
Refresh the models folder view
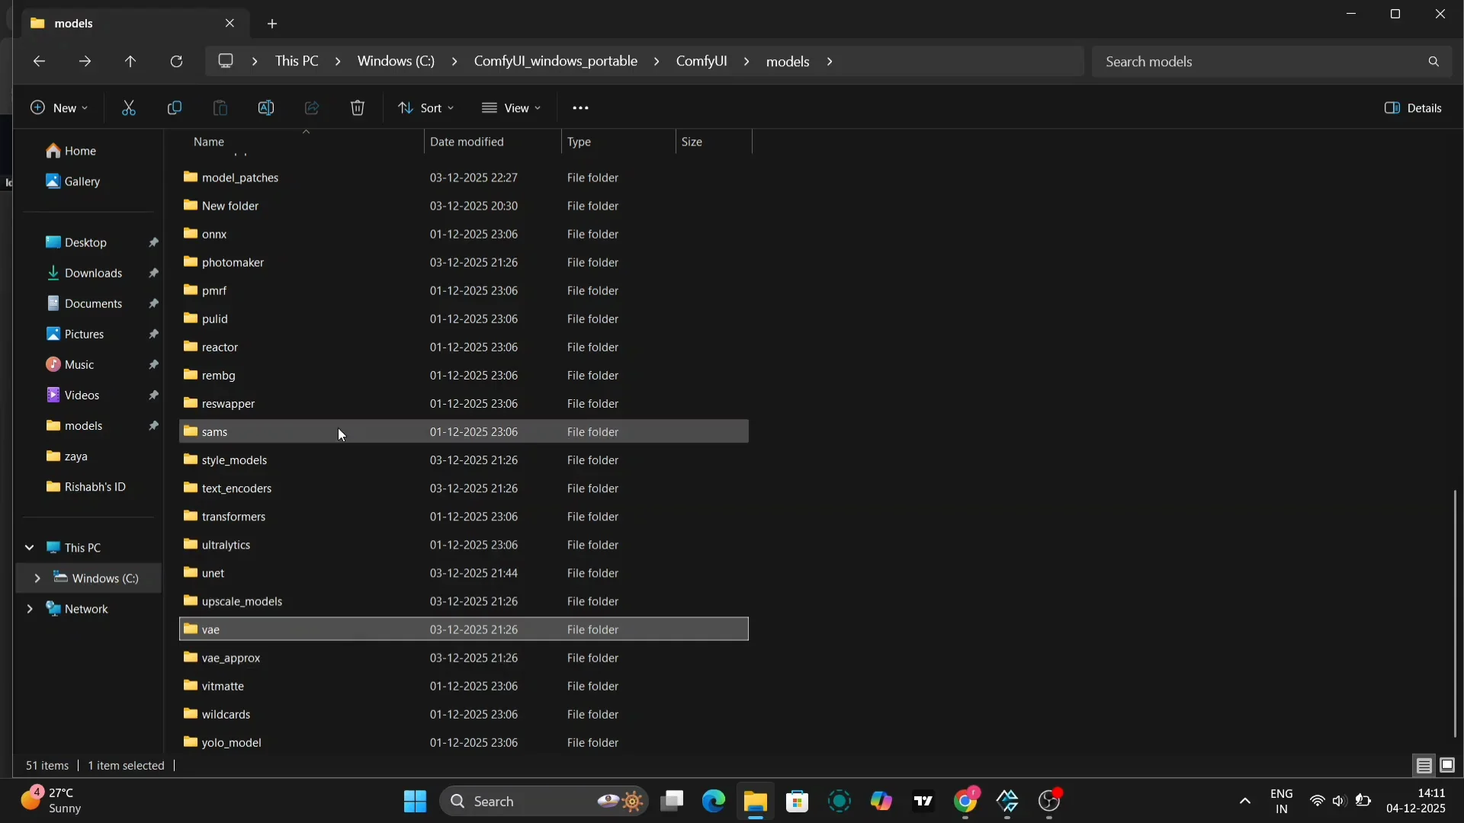177,61
